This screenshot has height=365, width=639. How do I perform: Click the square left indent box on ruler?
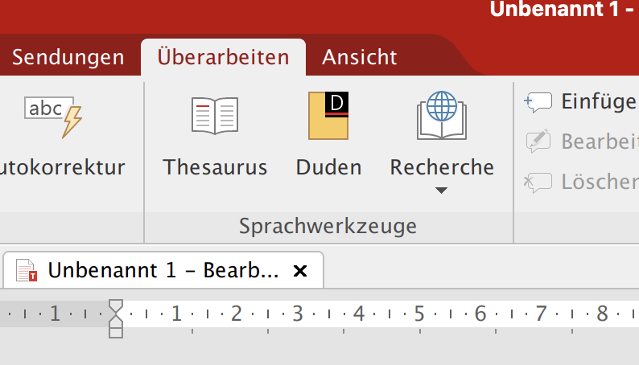click(116, 331)
